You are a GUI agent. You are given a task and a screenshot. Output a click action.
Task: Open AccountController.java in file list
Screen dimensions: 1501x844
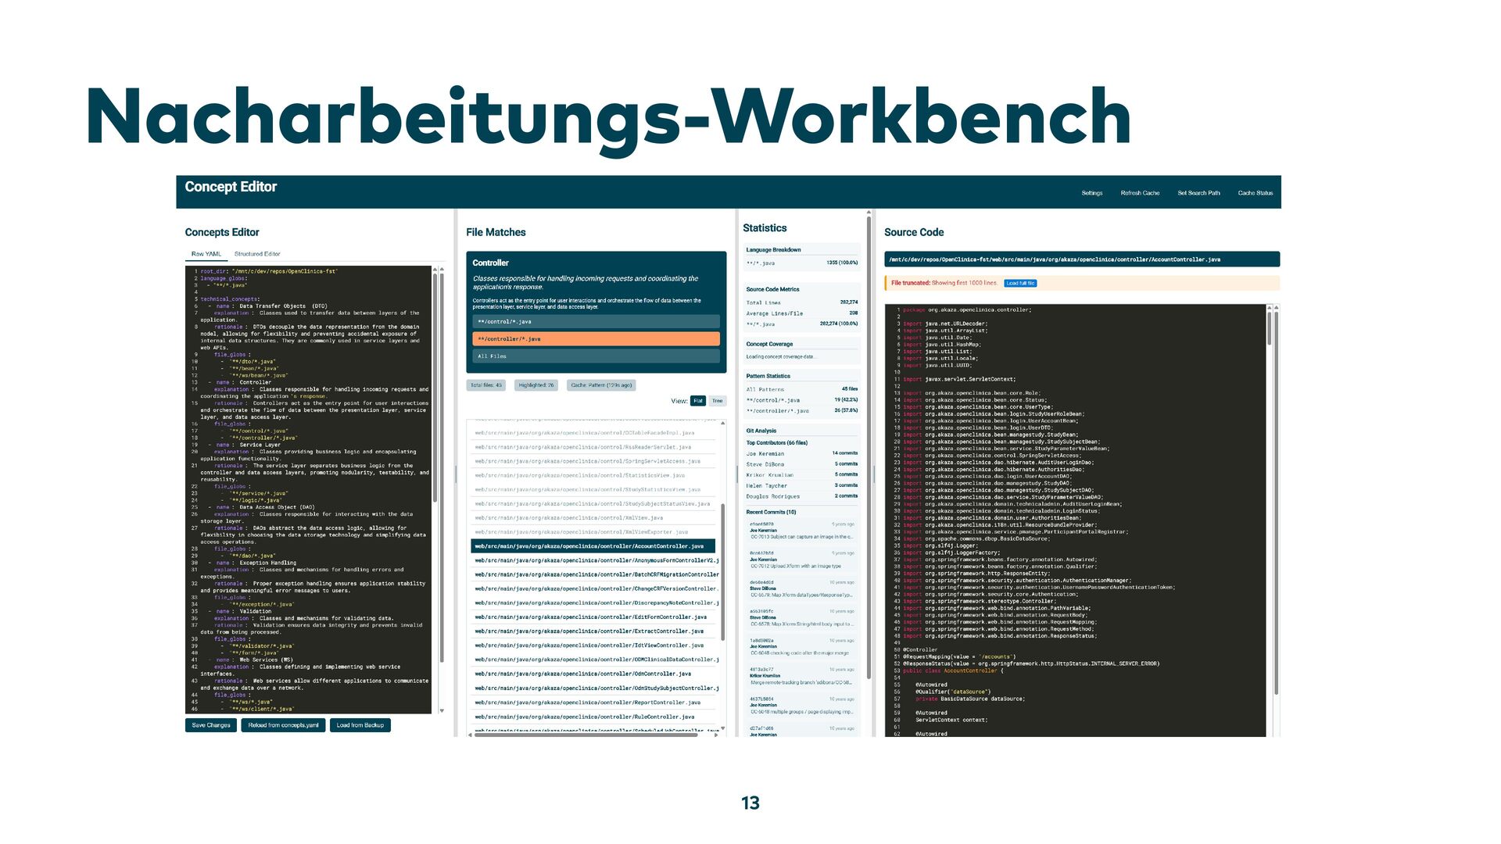[593, 546]
